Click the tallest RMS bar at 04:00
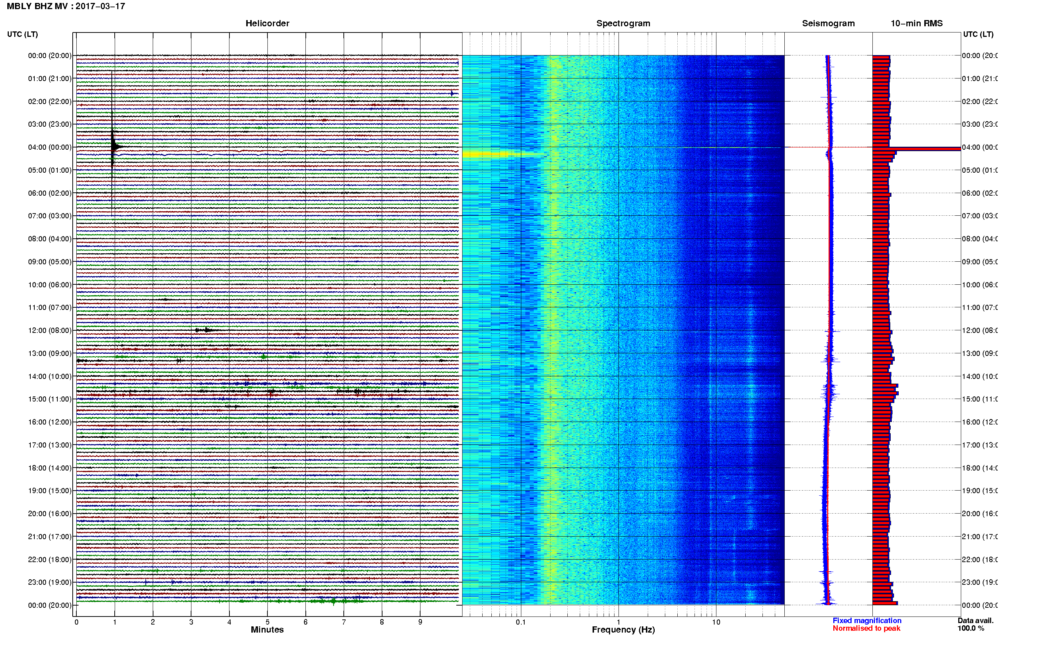Viewport: 1039px width, 649px height. 916,149
